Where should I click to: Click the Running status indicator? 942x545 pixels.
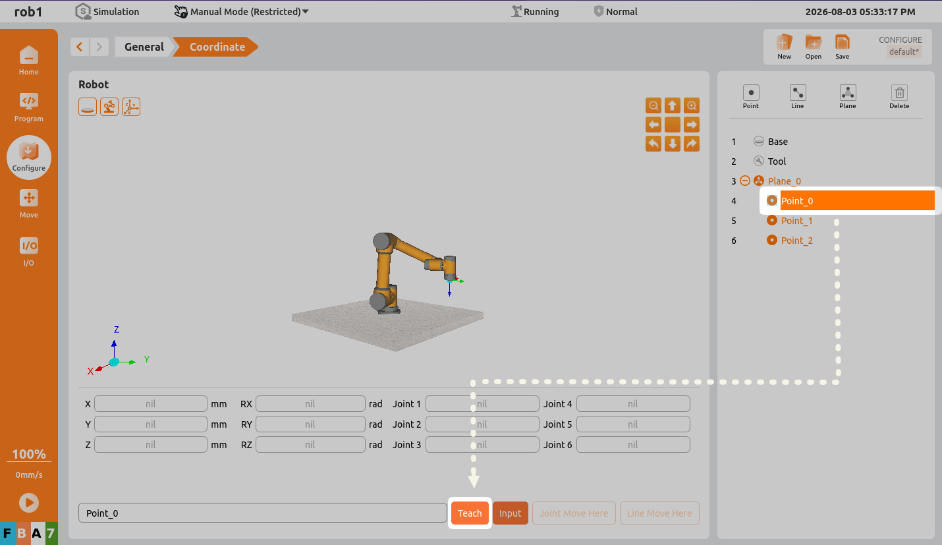click(535, 12)
